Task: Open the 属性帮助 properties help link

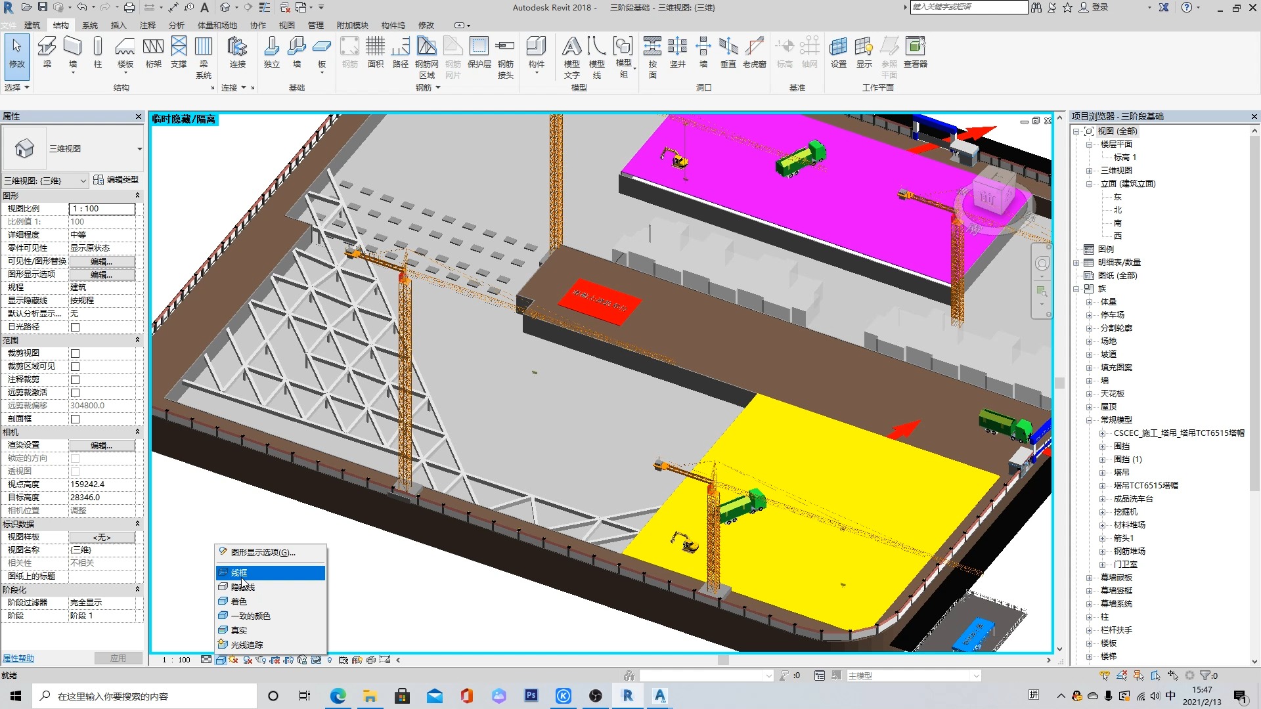Action: (18, 658)
